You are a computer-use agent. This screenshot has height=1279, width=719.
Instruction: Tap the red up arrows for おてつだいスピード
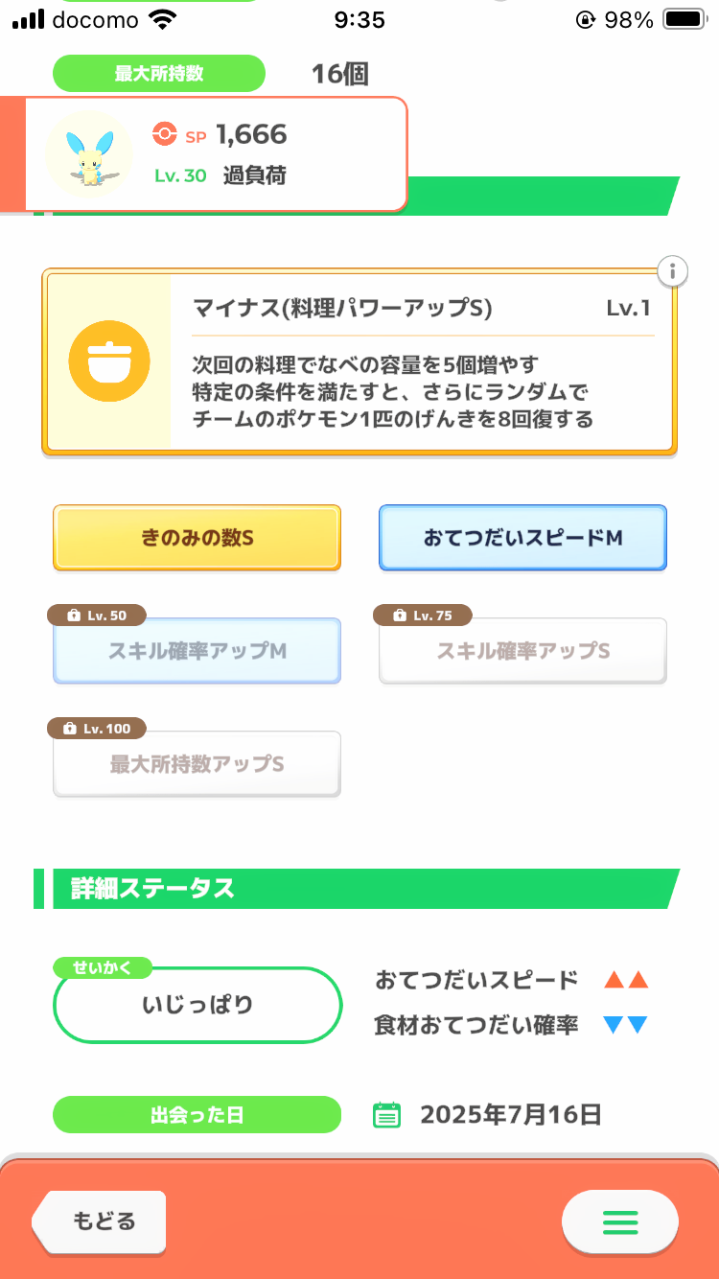(626, 980)
